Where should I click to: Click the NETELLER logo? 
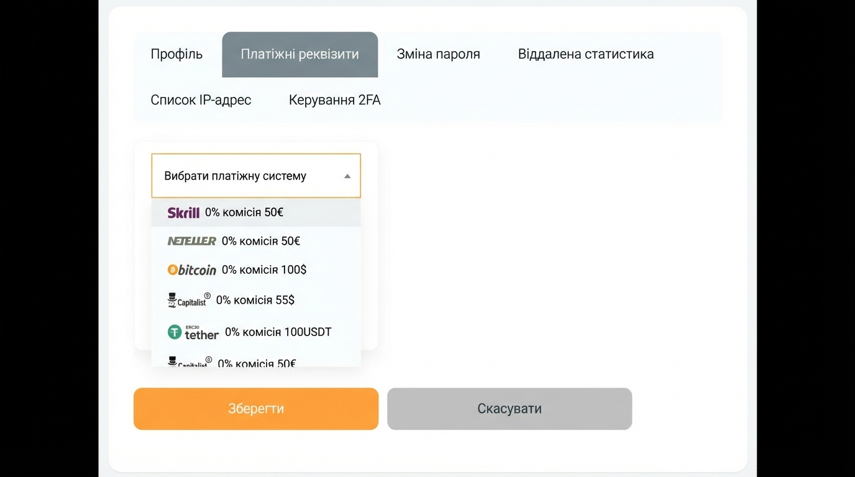coord(191,241)
